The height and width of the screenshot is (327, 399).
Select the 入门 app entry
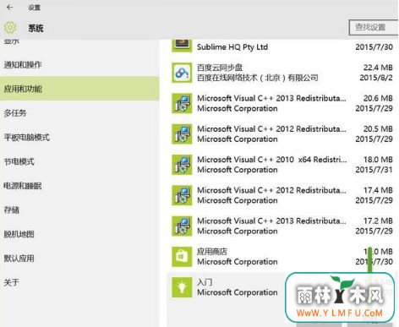[x=282, y=287]
